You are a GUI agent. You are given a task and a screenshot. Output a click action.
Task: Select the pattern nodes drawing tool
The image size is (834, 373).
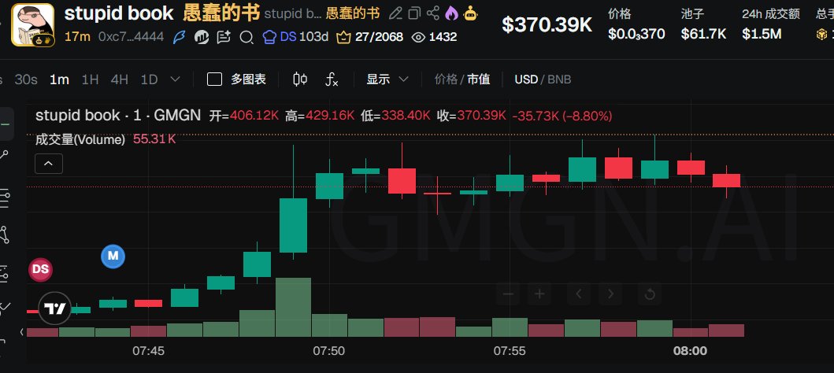click(x=6, y=235)
